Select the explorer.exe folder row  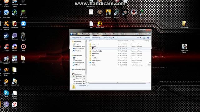coord(120,49)
